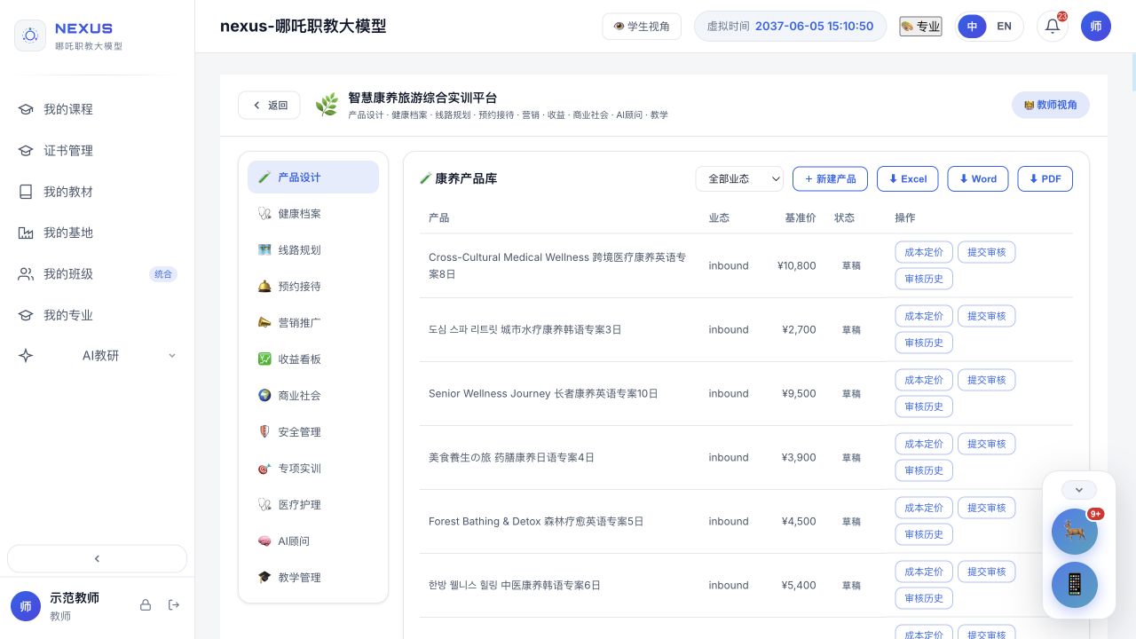1136x639 pixels.
Task: Select 产品设计 tab
Action: [313, 177]
